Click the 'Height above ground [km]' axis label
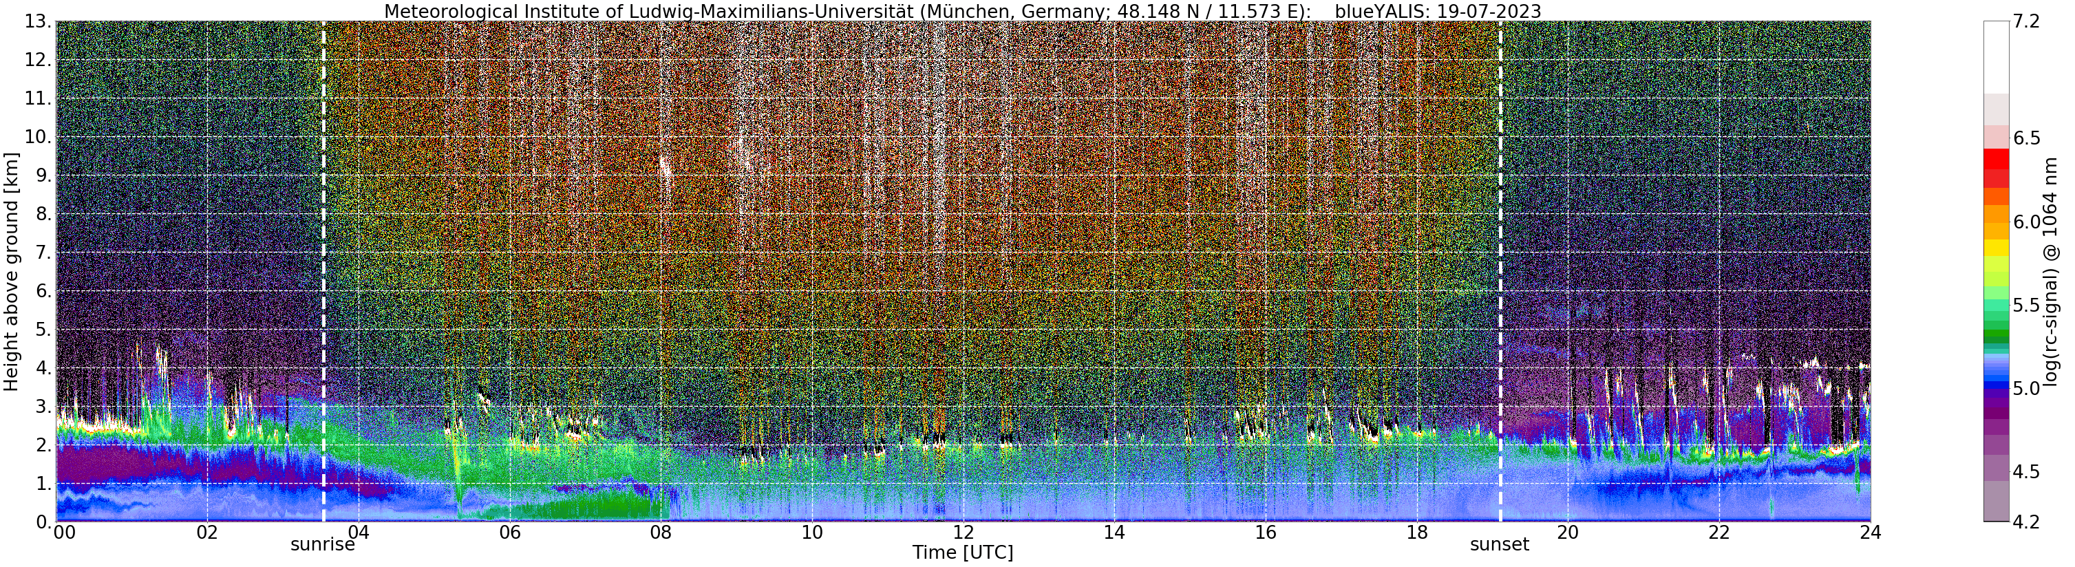 click(x=11, y=270)
